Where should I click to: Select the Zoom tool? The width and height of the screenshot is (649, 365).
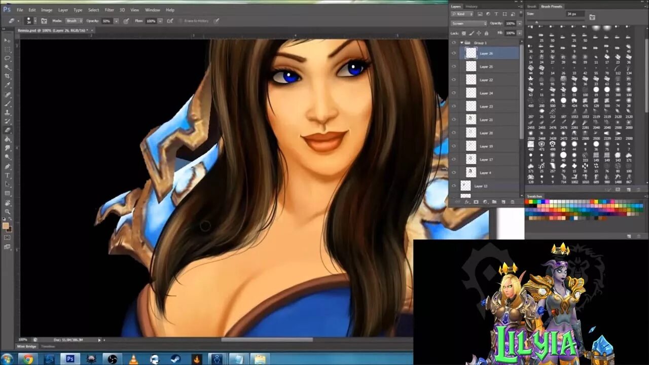[7, 211]
